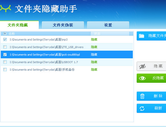Screen dimensions: 166x127
Task: Sort by the 状态 column header
Action: click(97, 34)
